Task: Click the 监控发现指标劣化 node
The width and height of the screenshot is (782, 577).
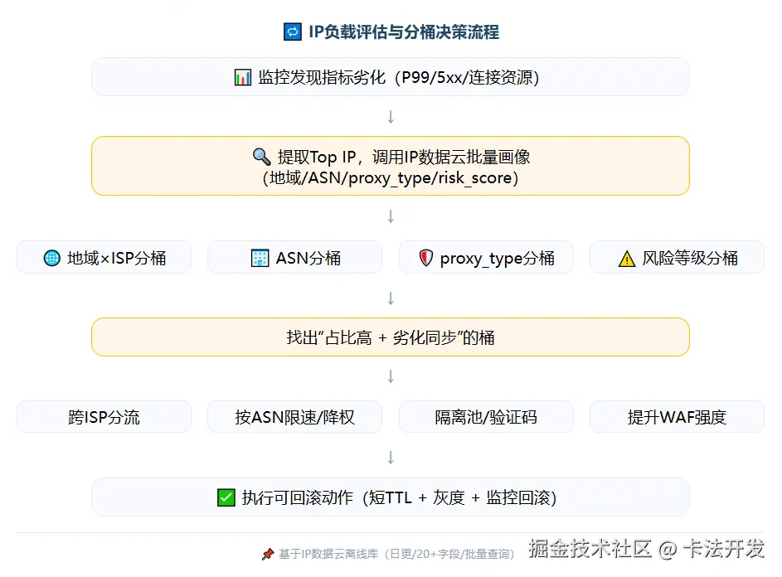Action: [x=390, y=76]
